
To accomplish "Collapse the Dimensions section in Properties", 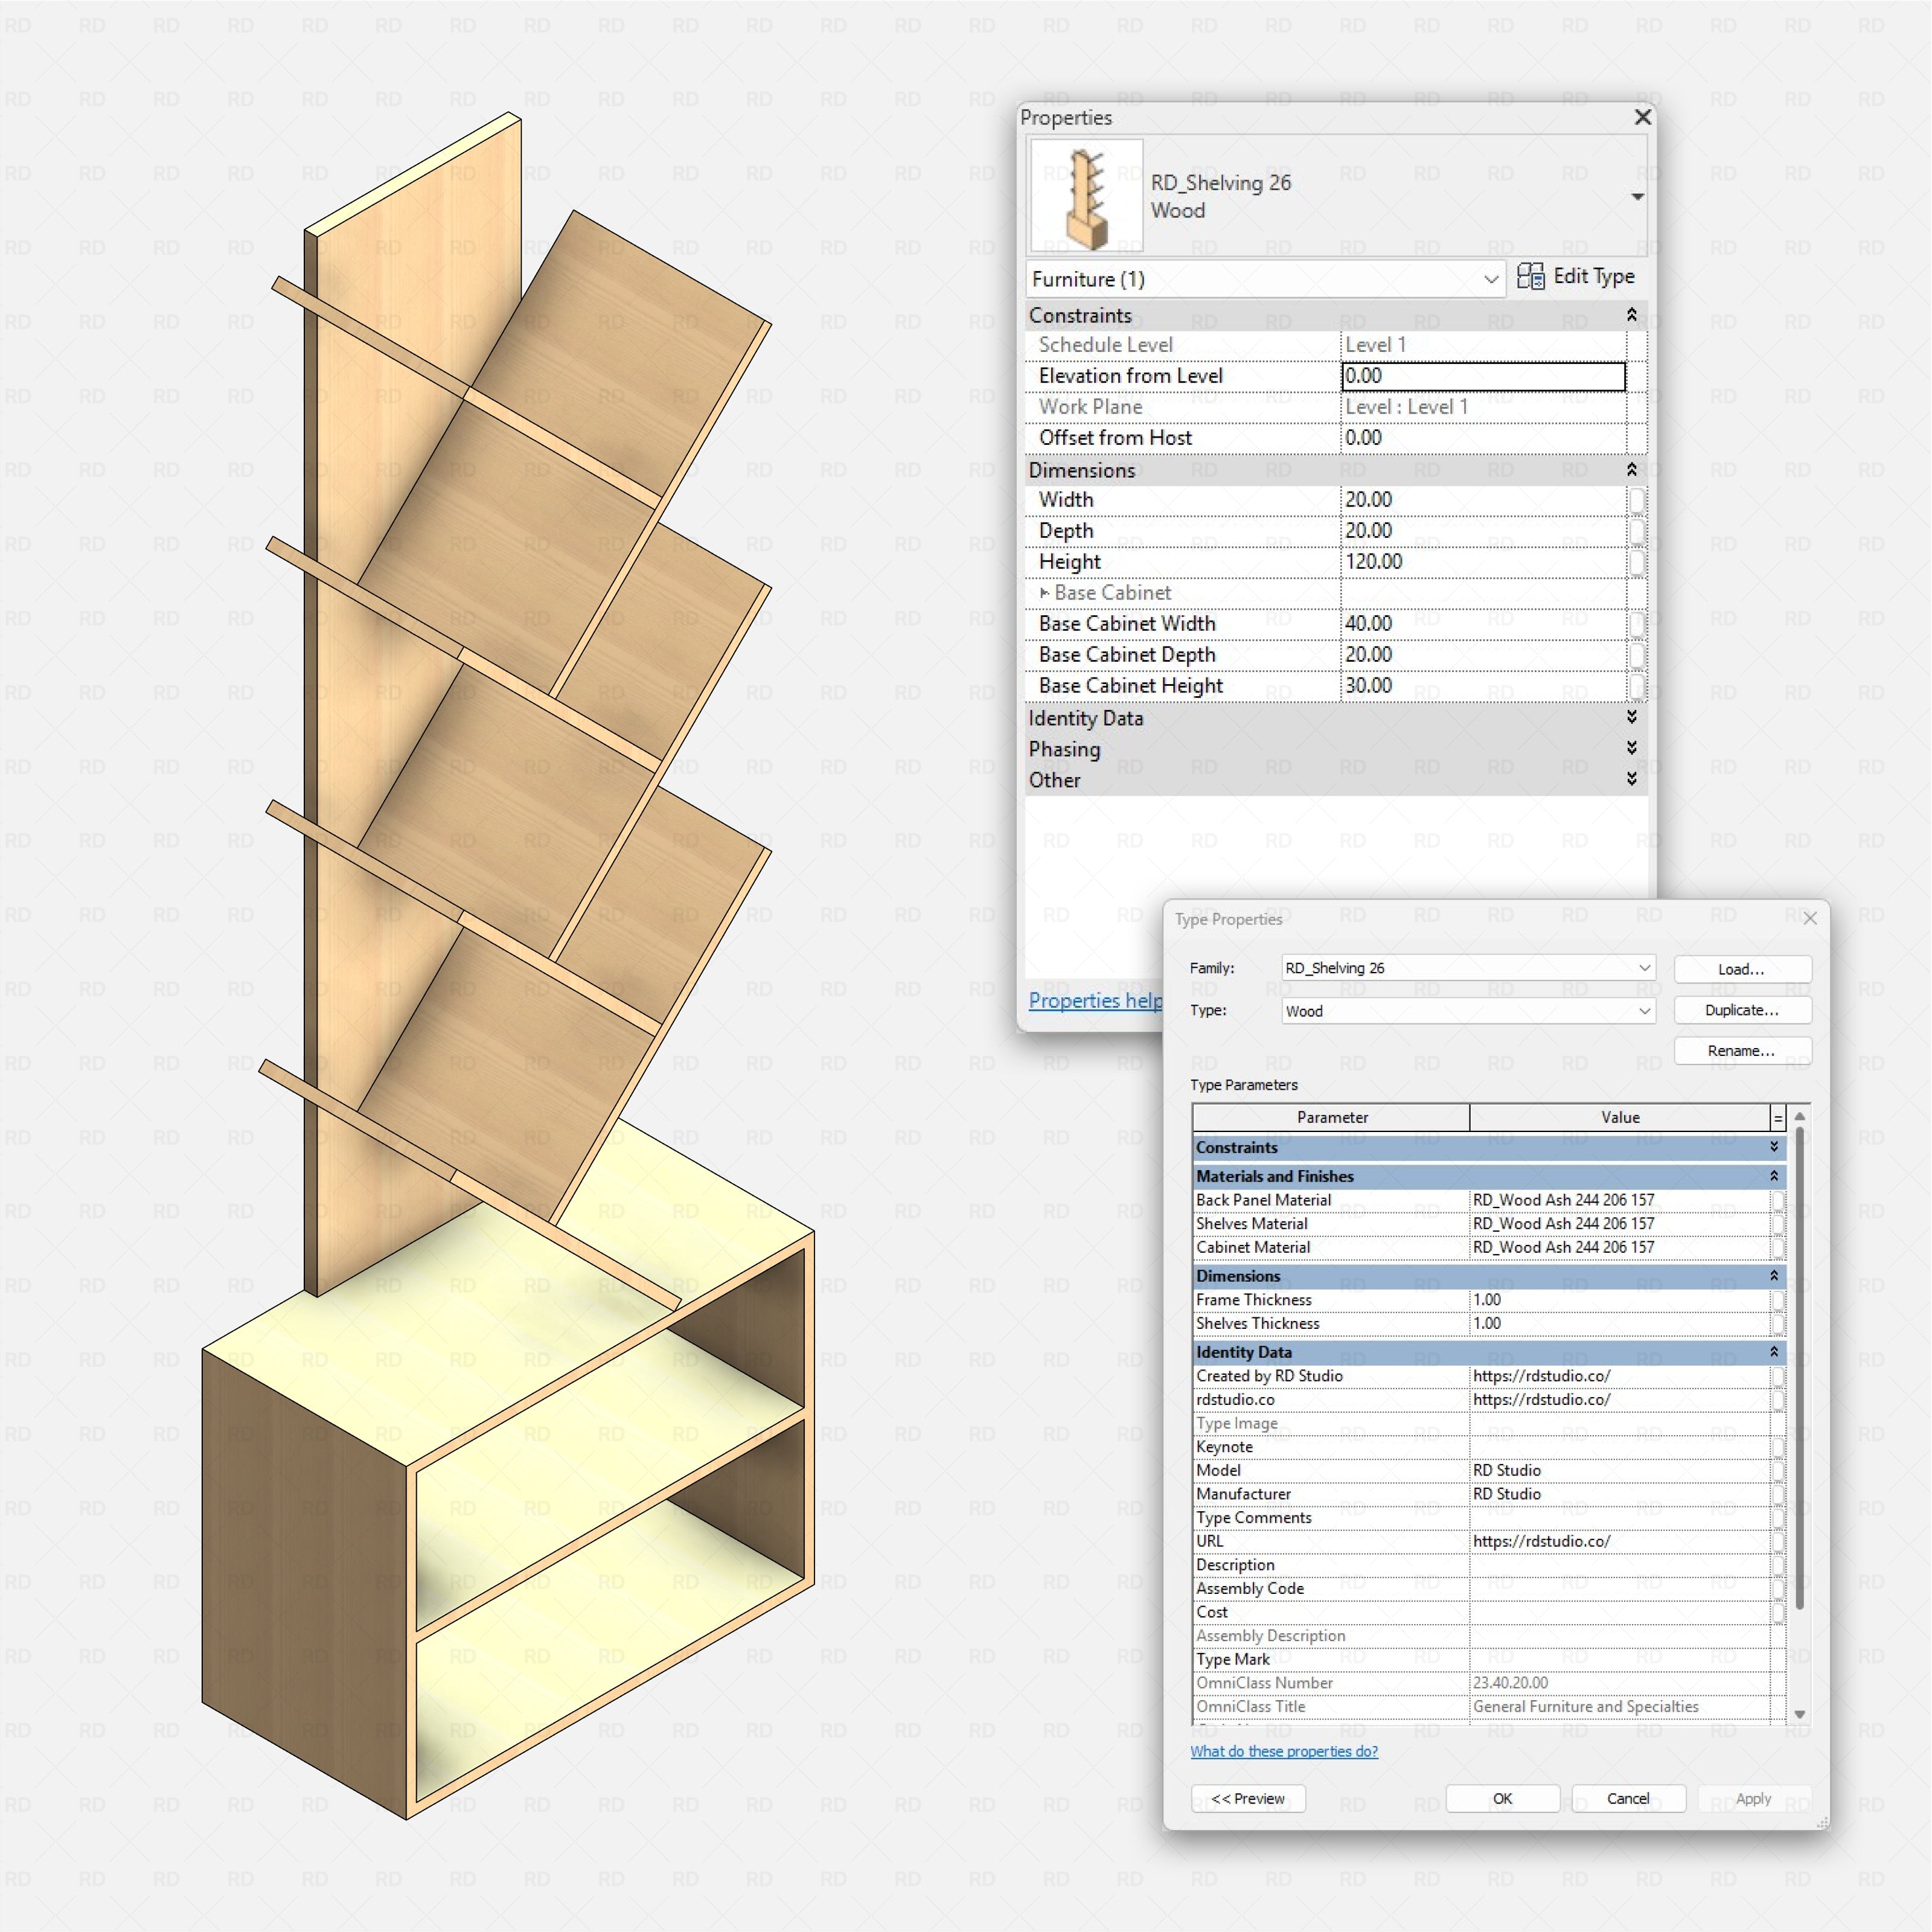I will (x=1631, y=470).
